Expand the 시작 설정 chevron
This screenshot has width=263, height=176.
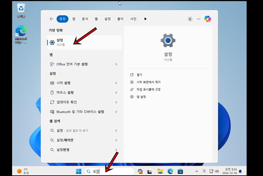[x=116, y=83]
